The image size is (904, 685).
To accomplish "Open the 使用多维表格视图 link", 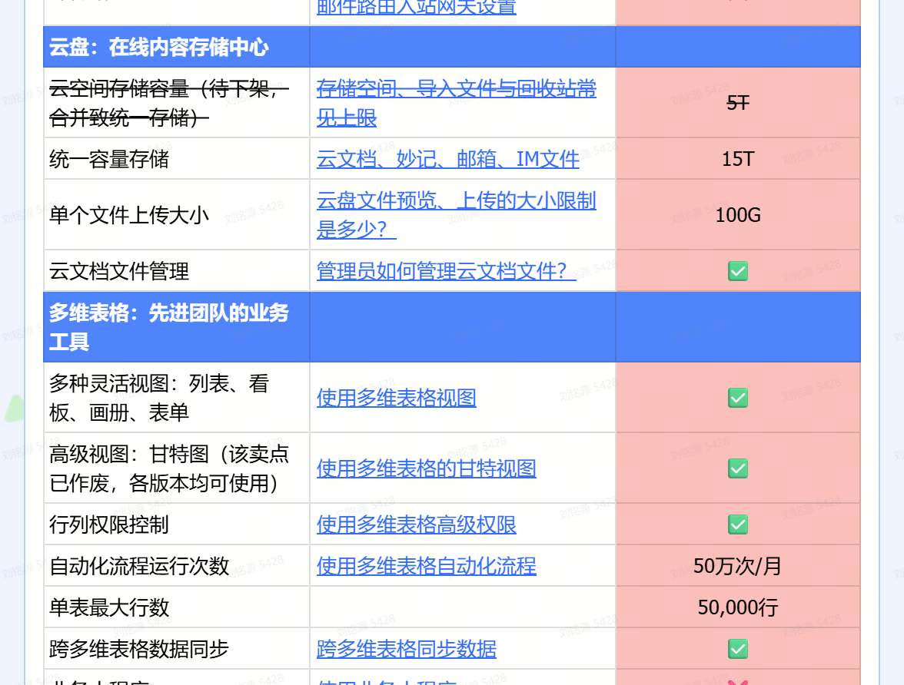I will (396, 398).
